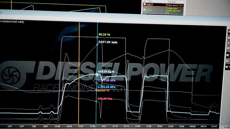The height and width of the screenshot is (129, 230).
Task: Click the Description column header
Action: pos(172,2)
